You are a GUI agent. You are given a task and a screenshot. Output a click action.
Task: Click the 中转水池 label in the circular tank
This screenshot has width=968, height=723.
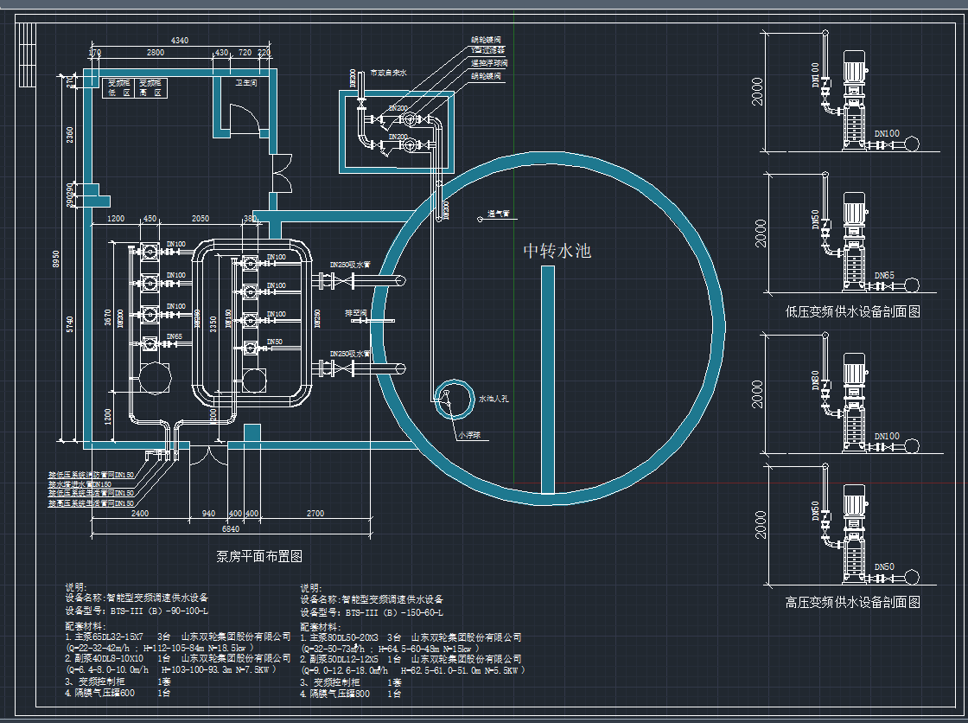tap(557, 251)
